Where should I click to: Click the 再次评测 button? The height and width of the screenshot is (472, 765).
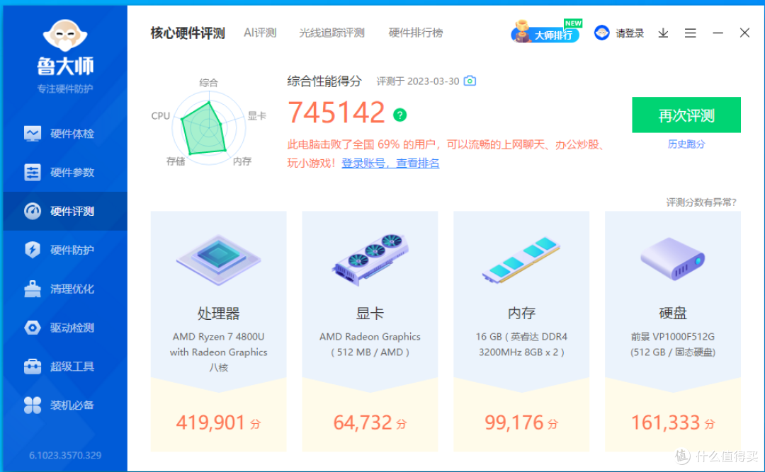[x=686, y=115]
